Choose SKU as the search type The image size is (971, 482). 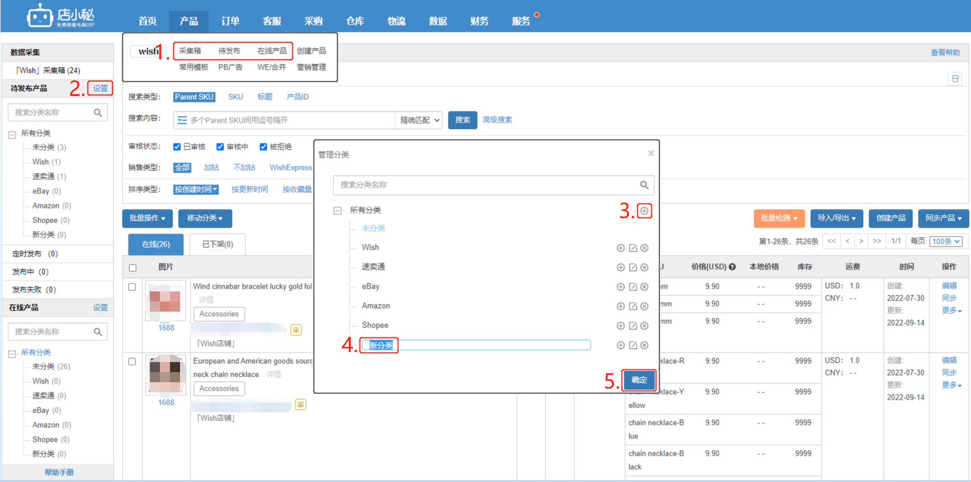click(x=236, y=97)
